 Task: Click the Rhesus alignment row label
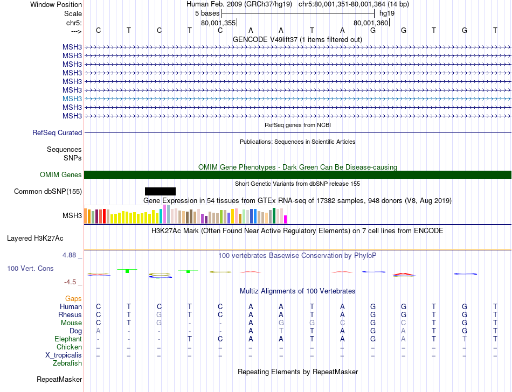pyautogui.click(x=70, y=314)
